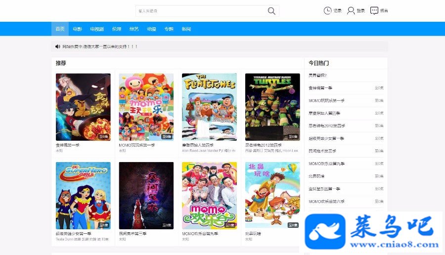Click the announcement speaker icon
The height and width of the screenshot is (255, 445).
(58, 46)
